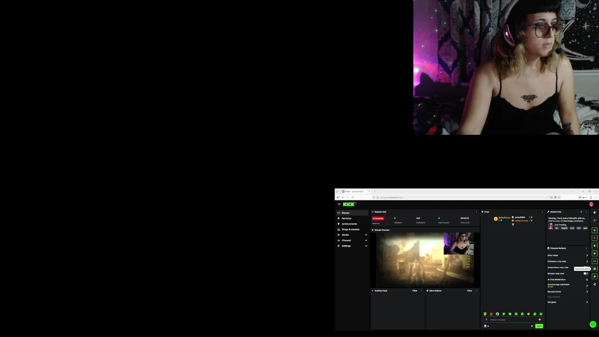Open the Mod Actions three-dot menu

[x=476, y=291]
